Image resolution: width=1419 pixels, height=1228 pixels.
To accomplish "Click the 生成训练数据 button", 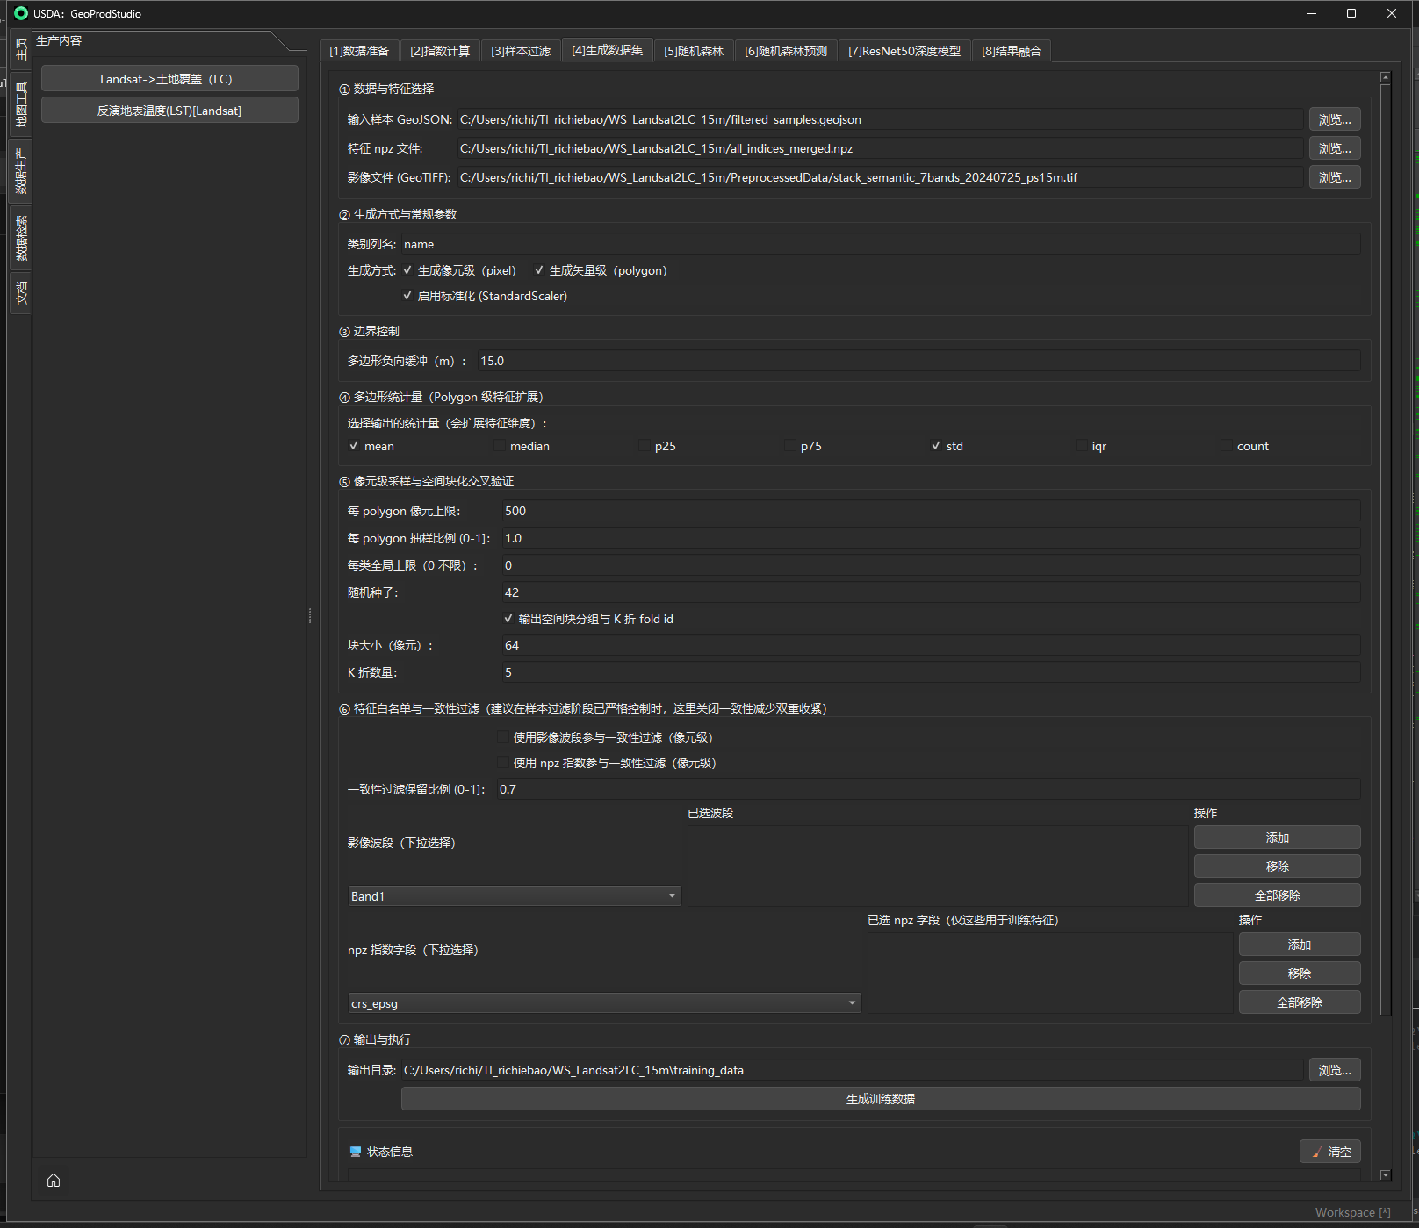I will tap(880, 1099).
